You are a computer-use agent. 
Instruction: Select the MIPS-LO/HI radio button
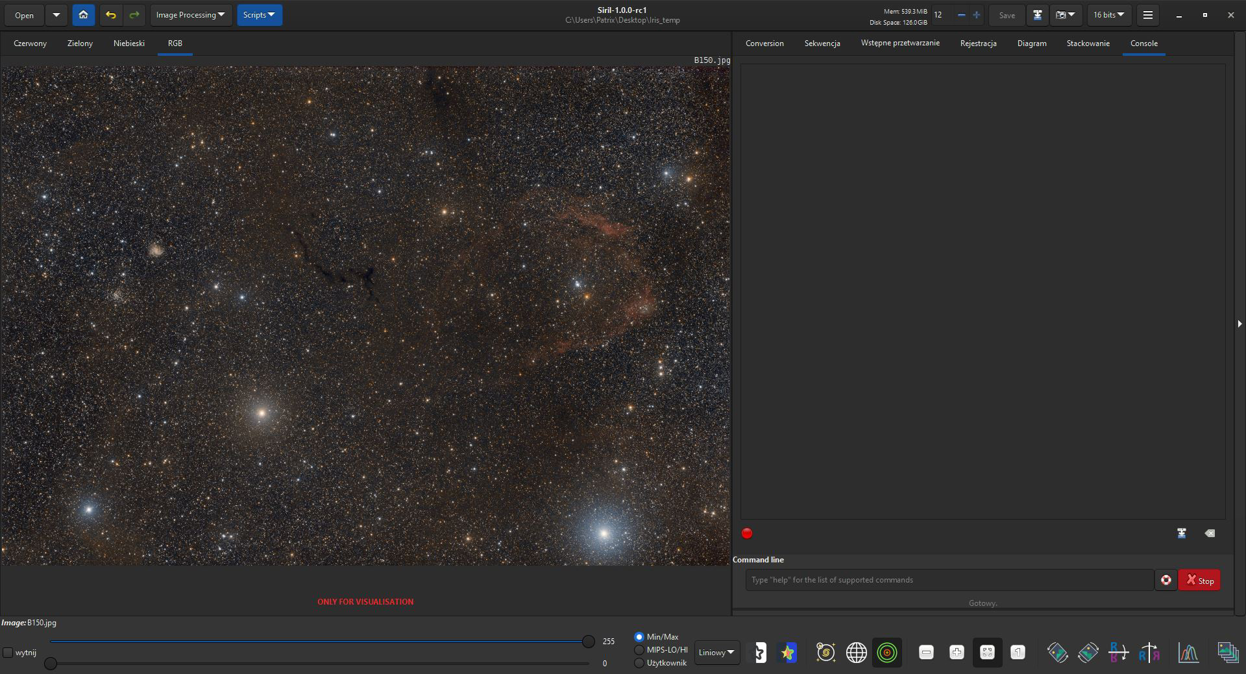(x=639, y=650)
